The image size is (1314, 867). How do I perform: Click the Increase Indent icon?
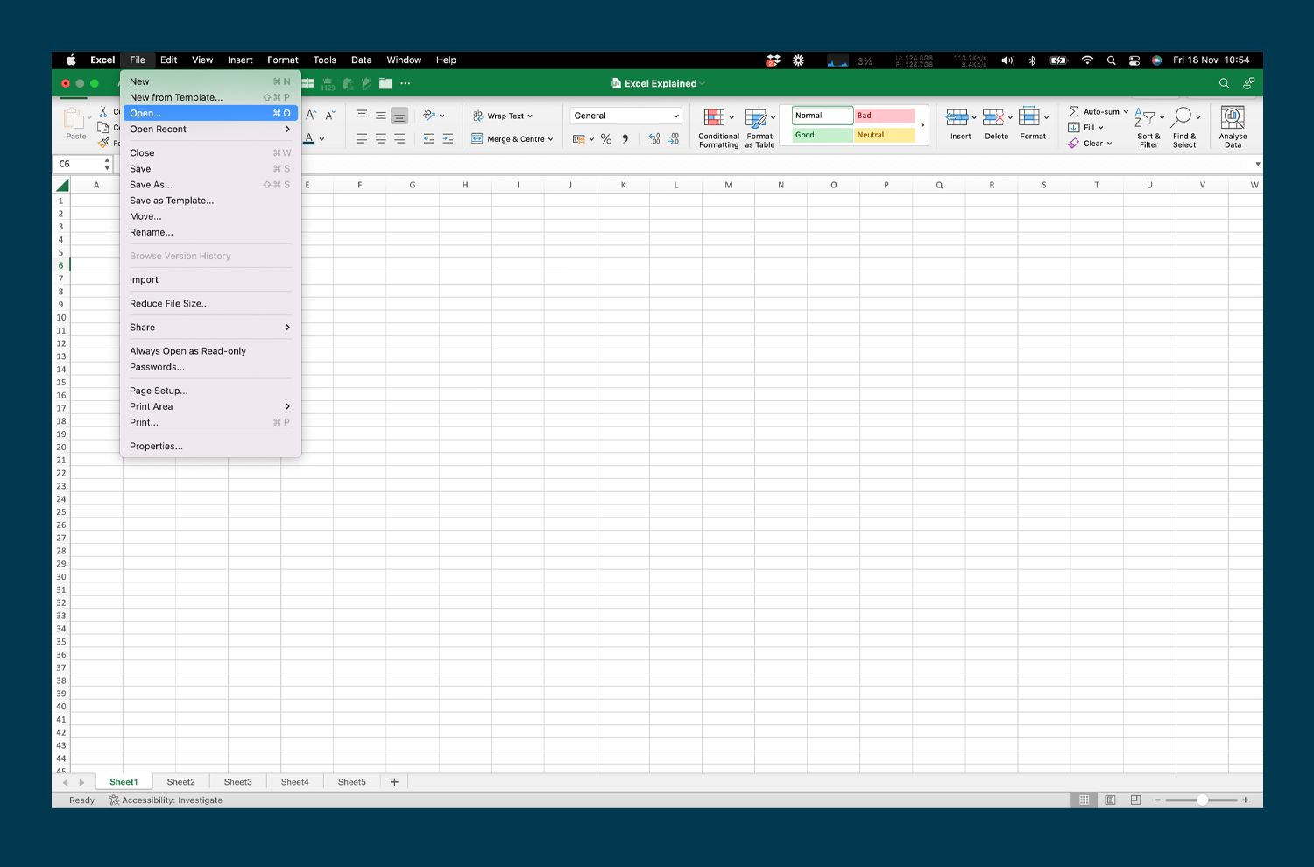tap(447, 138)
